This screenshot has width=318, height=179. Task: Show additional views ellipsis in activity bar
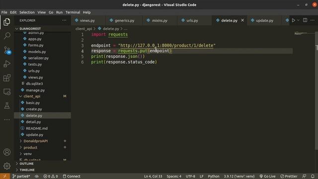click(x=7, y=120)
